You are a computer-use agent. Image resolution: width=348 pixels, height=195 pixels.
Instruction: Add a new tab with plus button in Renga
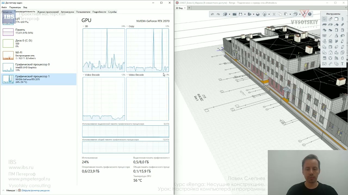point(189,8)
